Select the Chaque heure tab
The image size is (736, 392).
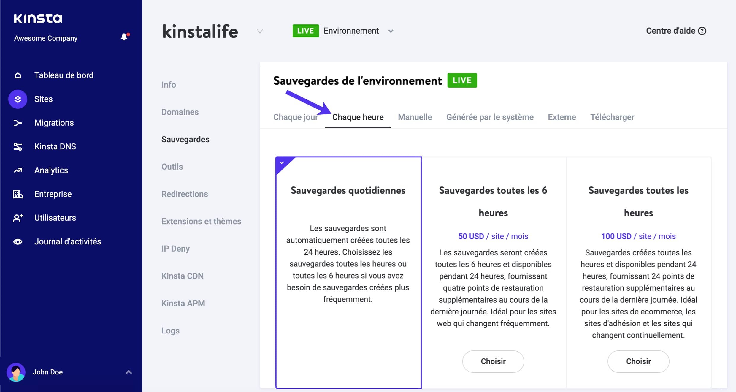[x=357, y=117]
